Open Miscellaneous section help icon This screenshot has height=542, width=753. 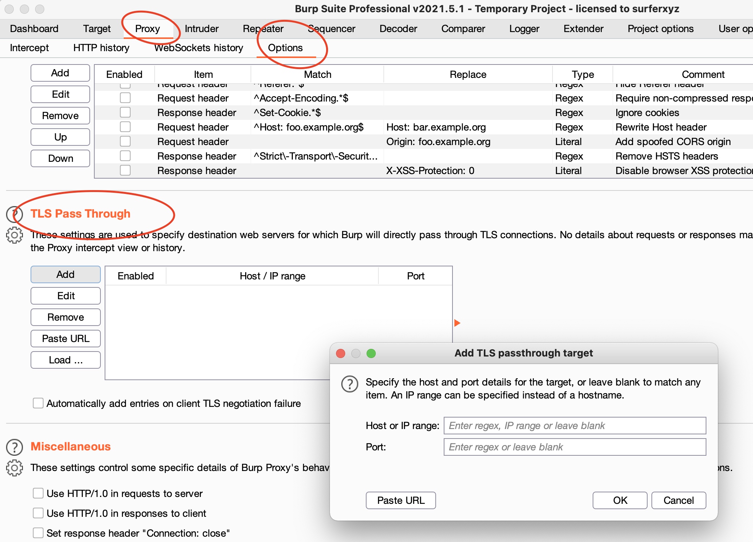click(x=15, y=447)
